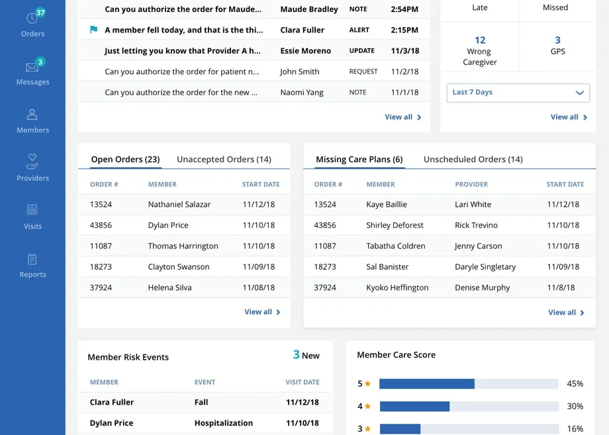Switch to Unaccepted Orders (14) tab
Viewport: 609px width, 435px height.
224,159
